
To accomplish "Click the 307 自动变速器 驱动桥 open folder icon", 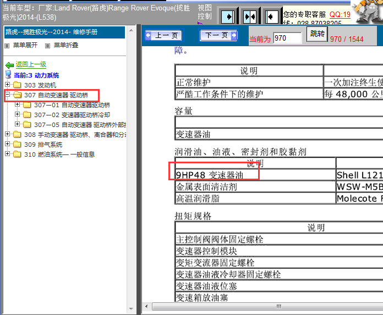I will 18,95.
